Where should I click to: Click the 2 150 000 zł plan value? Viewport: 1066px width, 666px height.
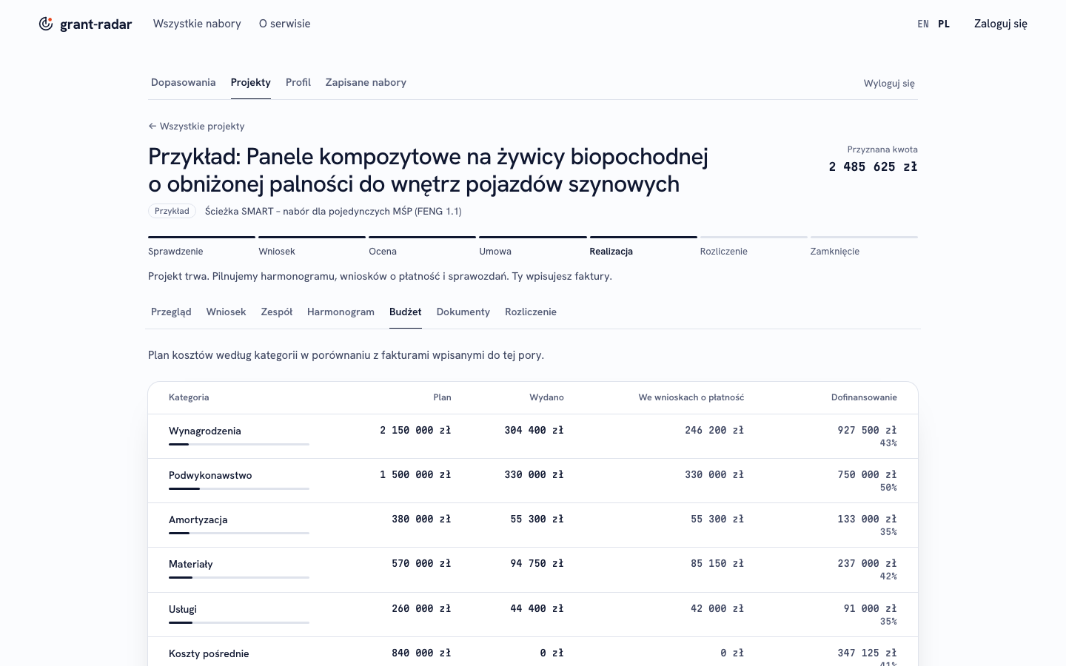(415, 430)
